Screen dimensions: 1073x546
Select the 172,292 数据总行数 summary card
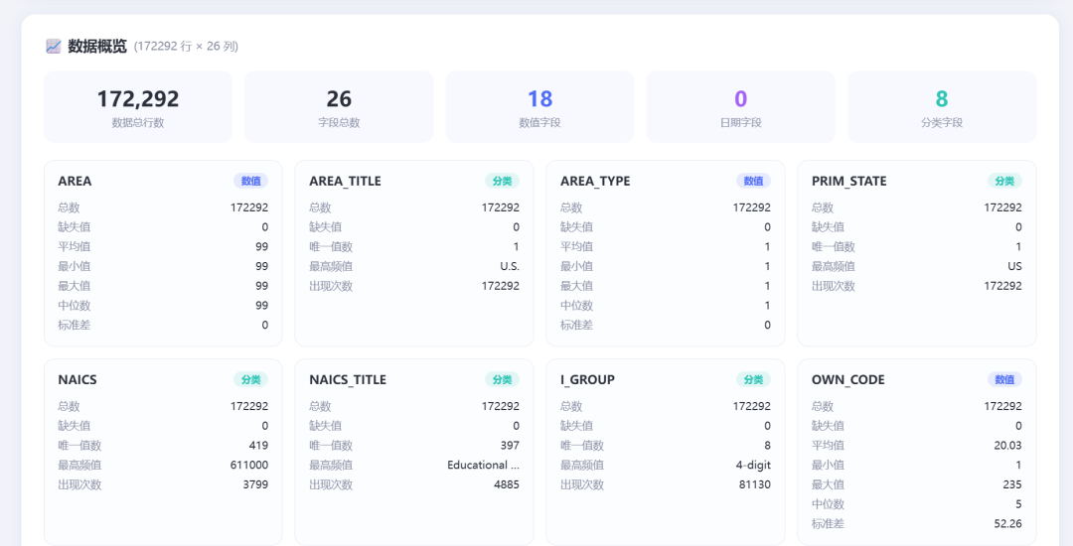coord(138,107)
